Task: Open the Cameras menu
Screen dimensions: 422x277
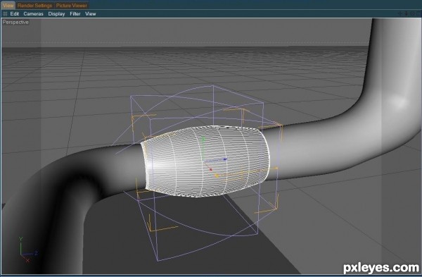Action: tap(33, 14)
